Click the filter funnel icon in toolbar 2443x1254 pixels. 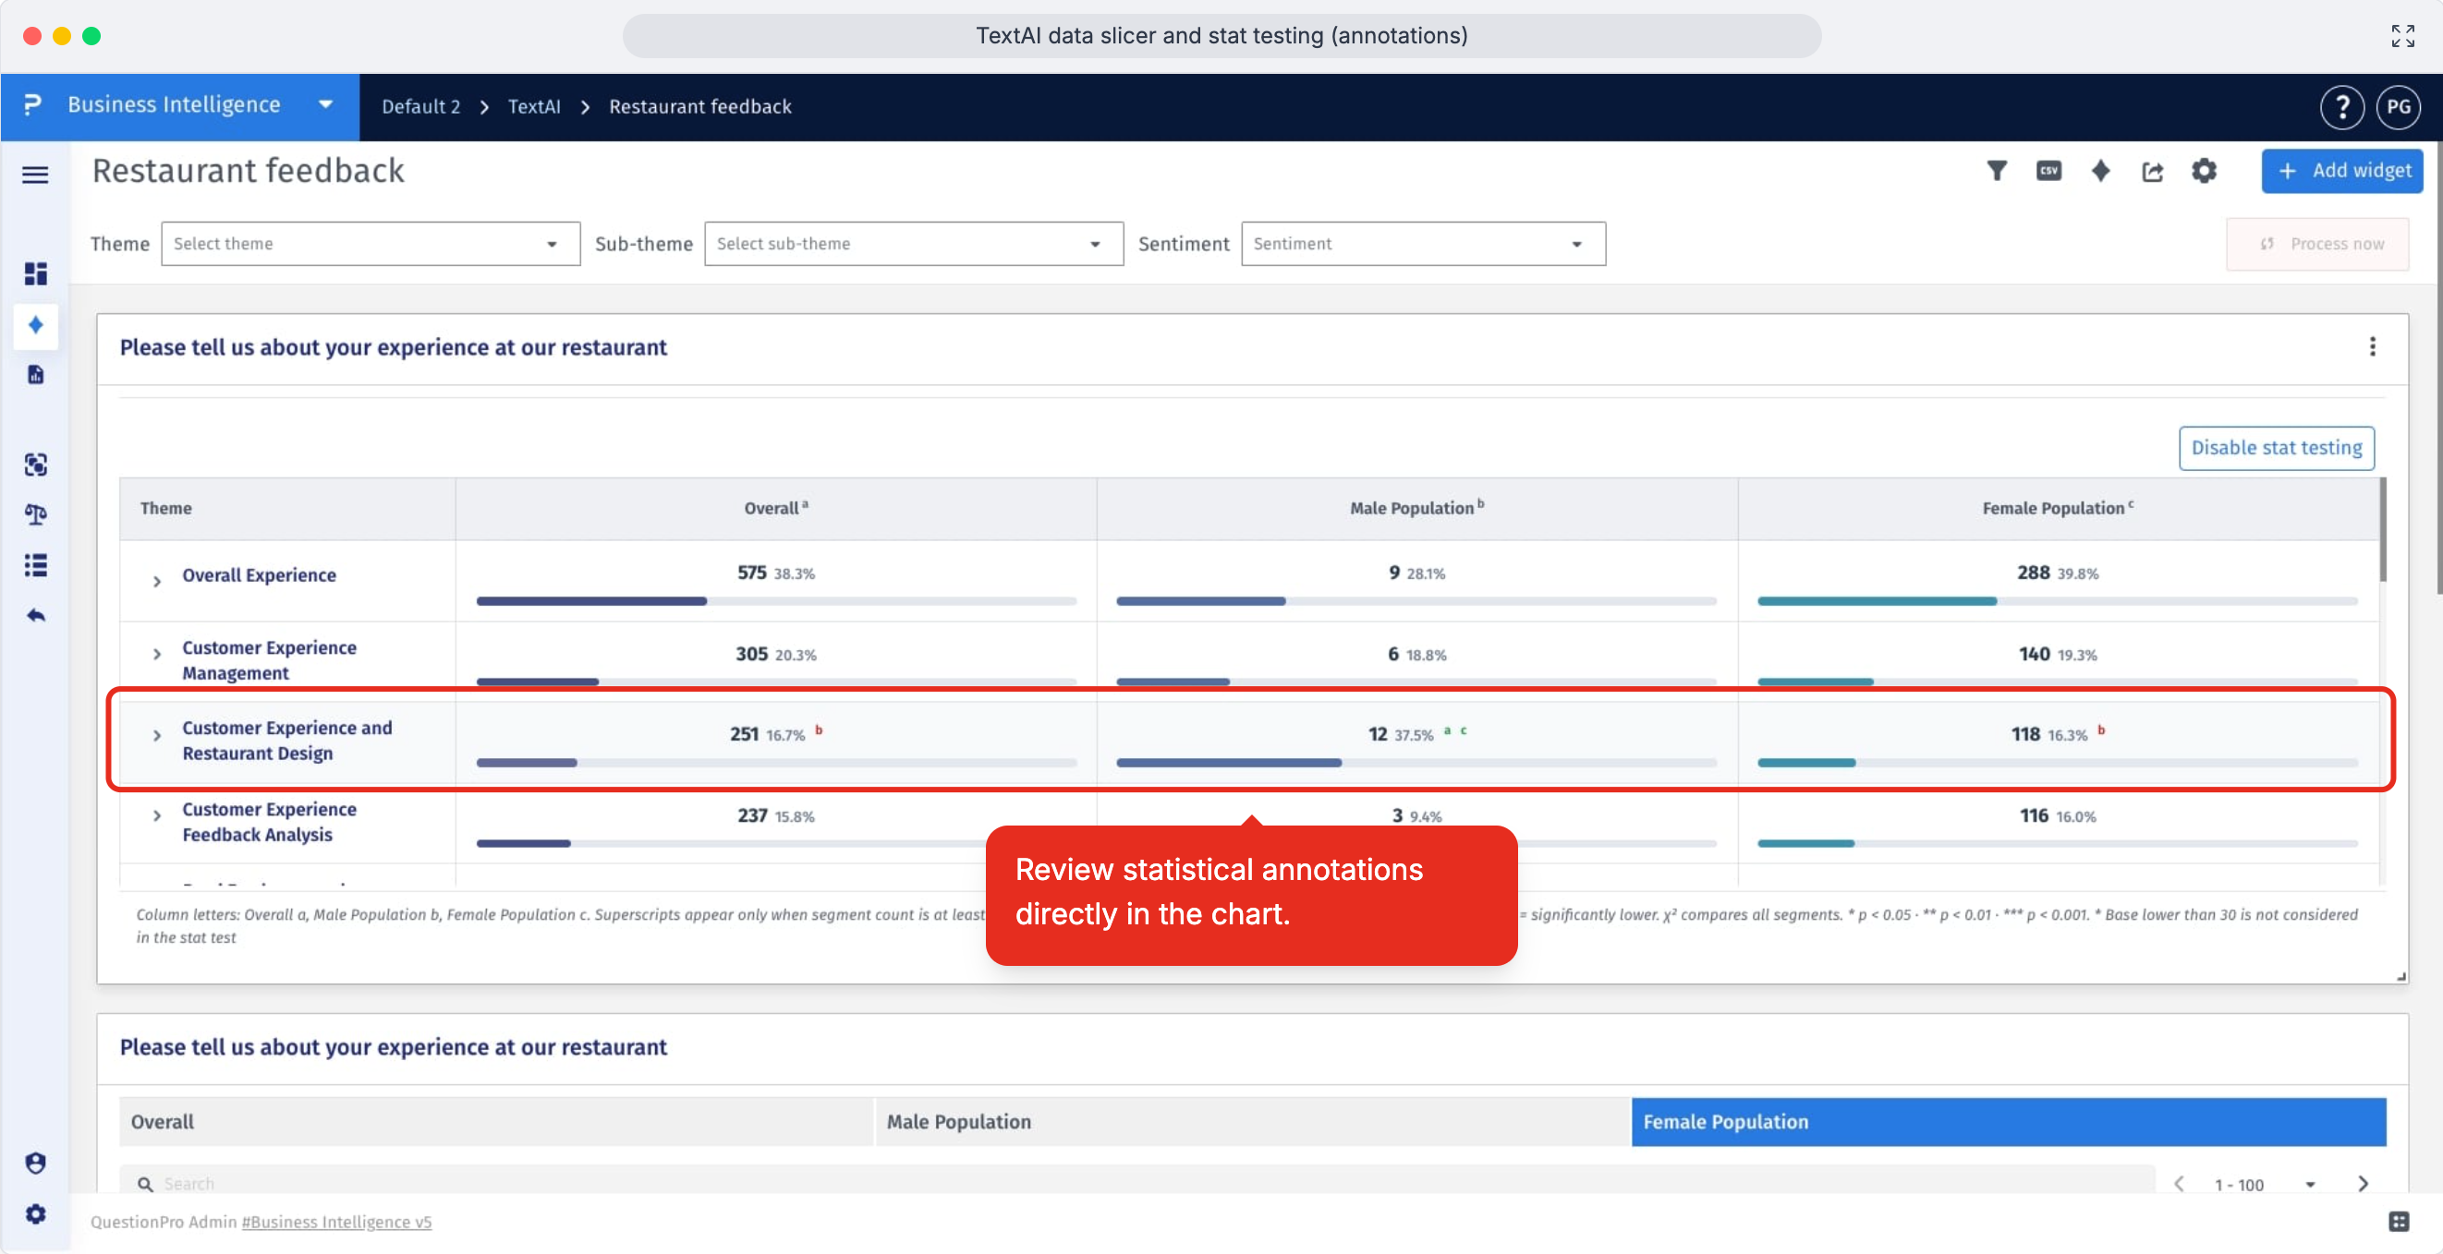pos(1998,171)
